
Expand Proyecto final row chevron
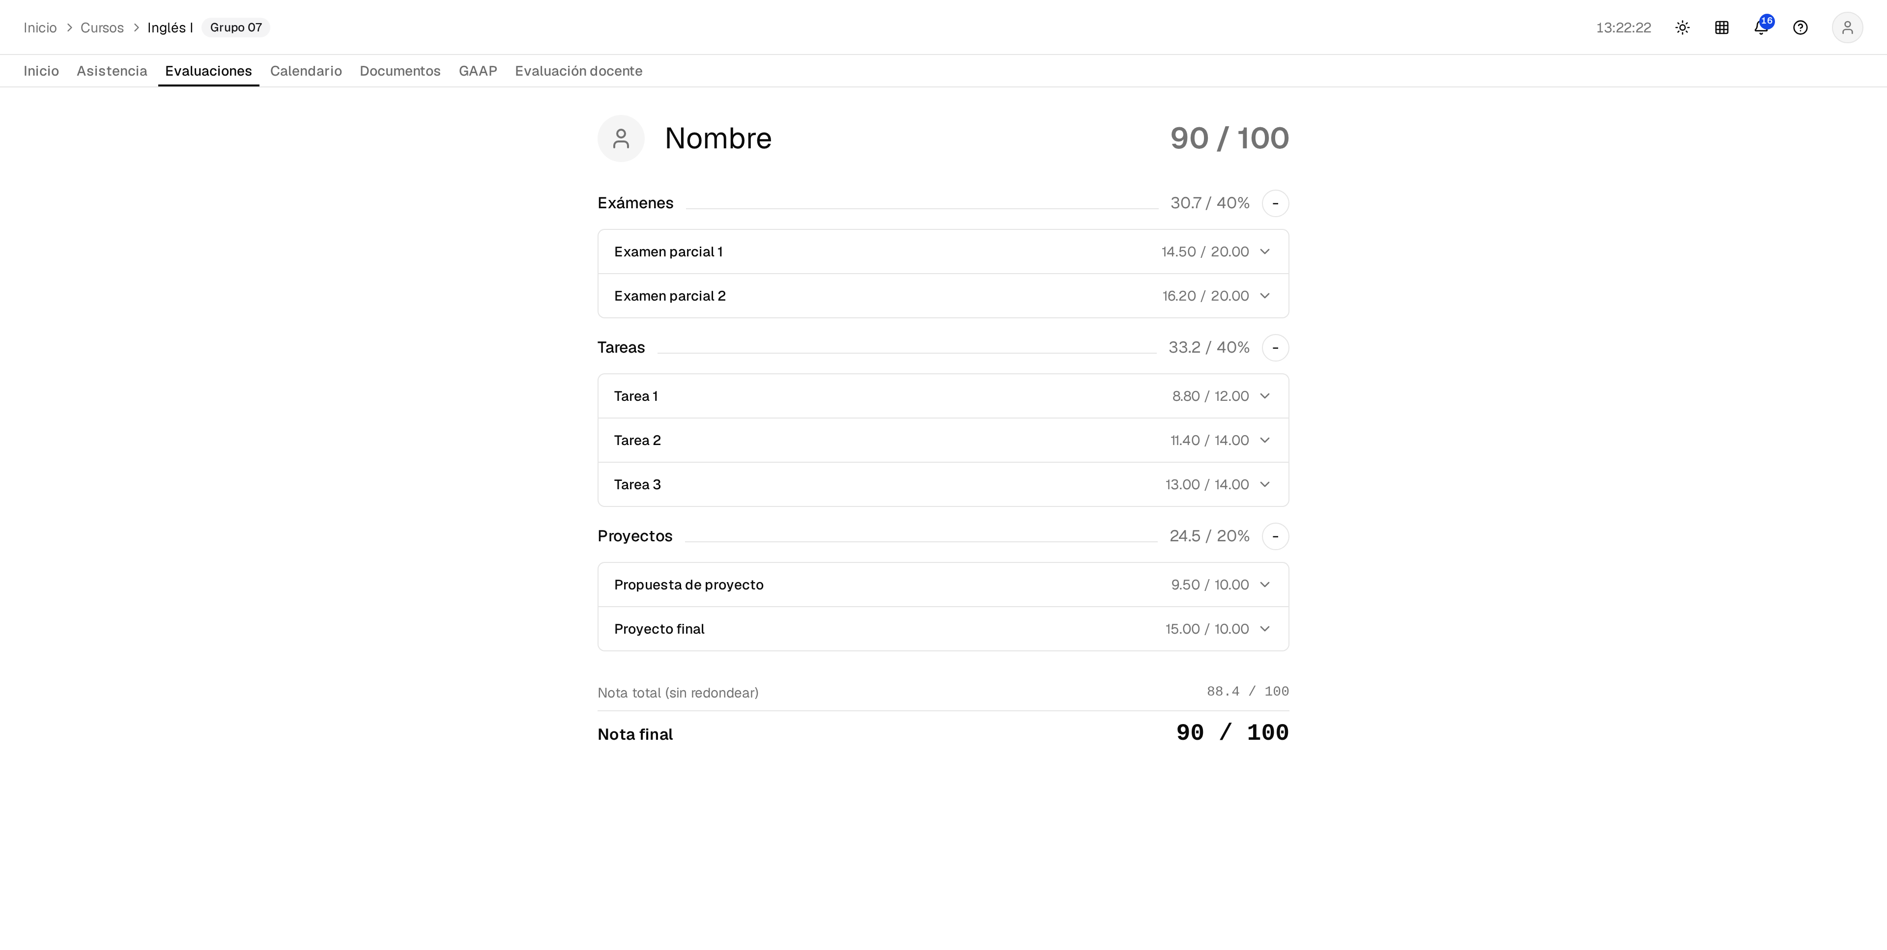pyautogui.click(x=1264, y=629)
